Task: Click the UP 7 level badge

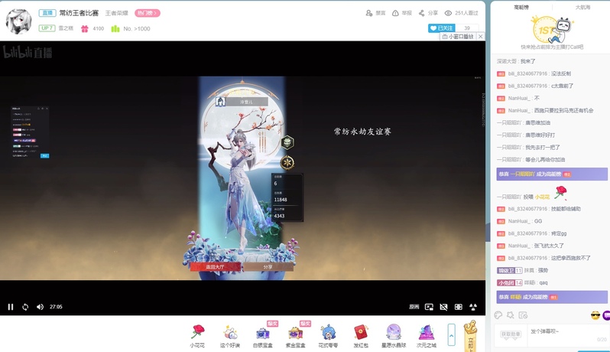Action: coord(47,28)
